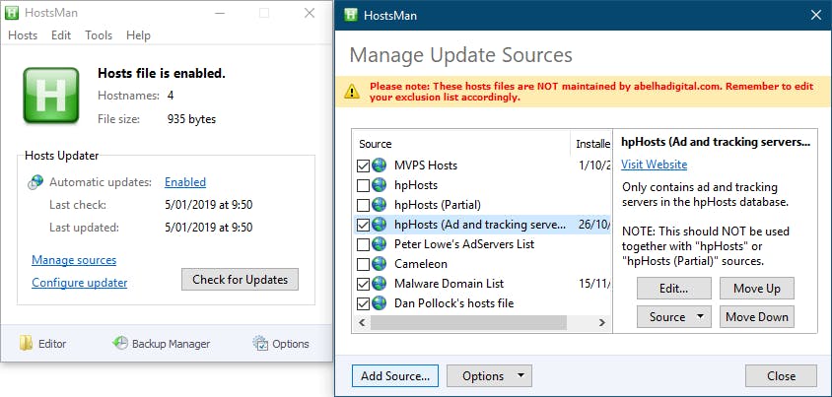Viewport: 832px width, 397px height.
Task: Open the Hosts menu
Action: tap(23, 35)
